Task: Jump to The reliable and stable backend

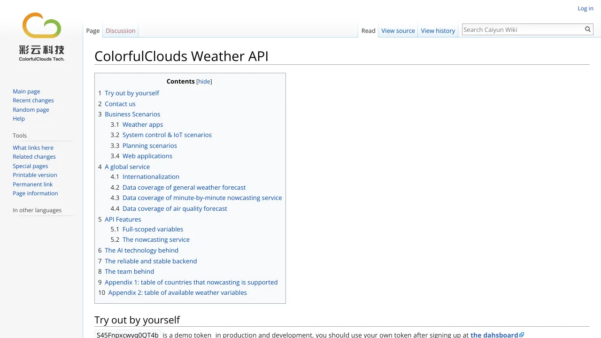Action: tap(147, 261)
